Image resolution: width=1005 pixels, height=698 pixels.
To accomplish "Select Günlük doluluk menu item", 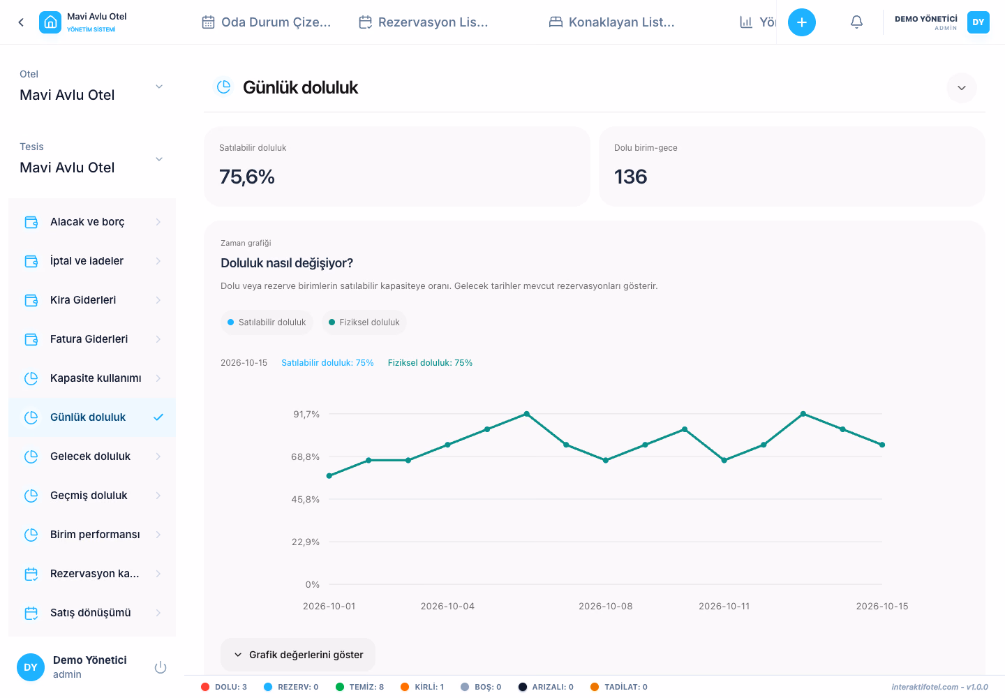I will pos(92,417).
